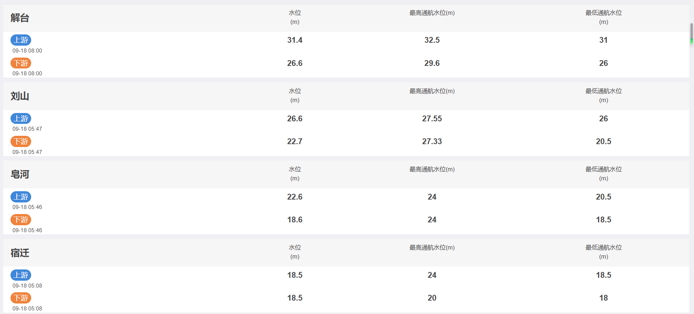Click 刘山 highest navigable level 27.55
The width and height of the screenshot is (694, 314).
click(432, 118)
